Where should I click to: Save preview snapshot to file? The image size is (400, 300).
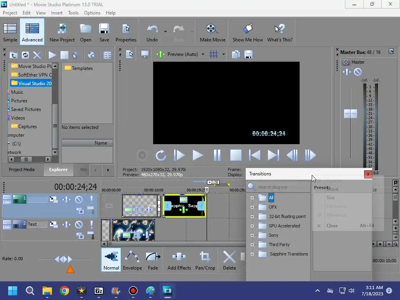click(x=248, y=54)
